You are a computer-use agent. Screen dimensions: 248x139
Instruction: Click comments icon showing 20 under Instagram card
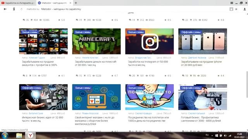click(x=130, y=76)
